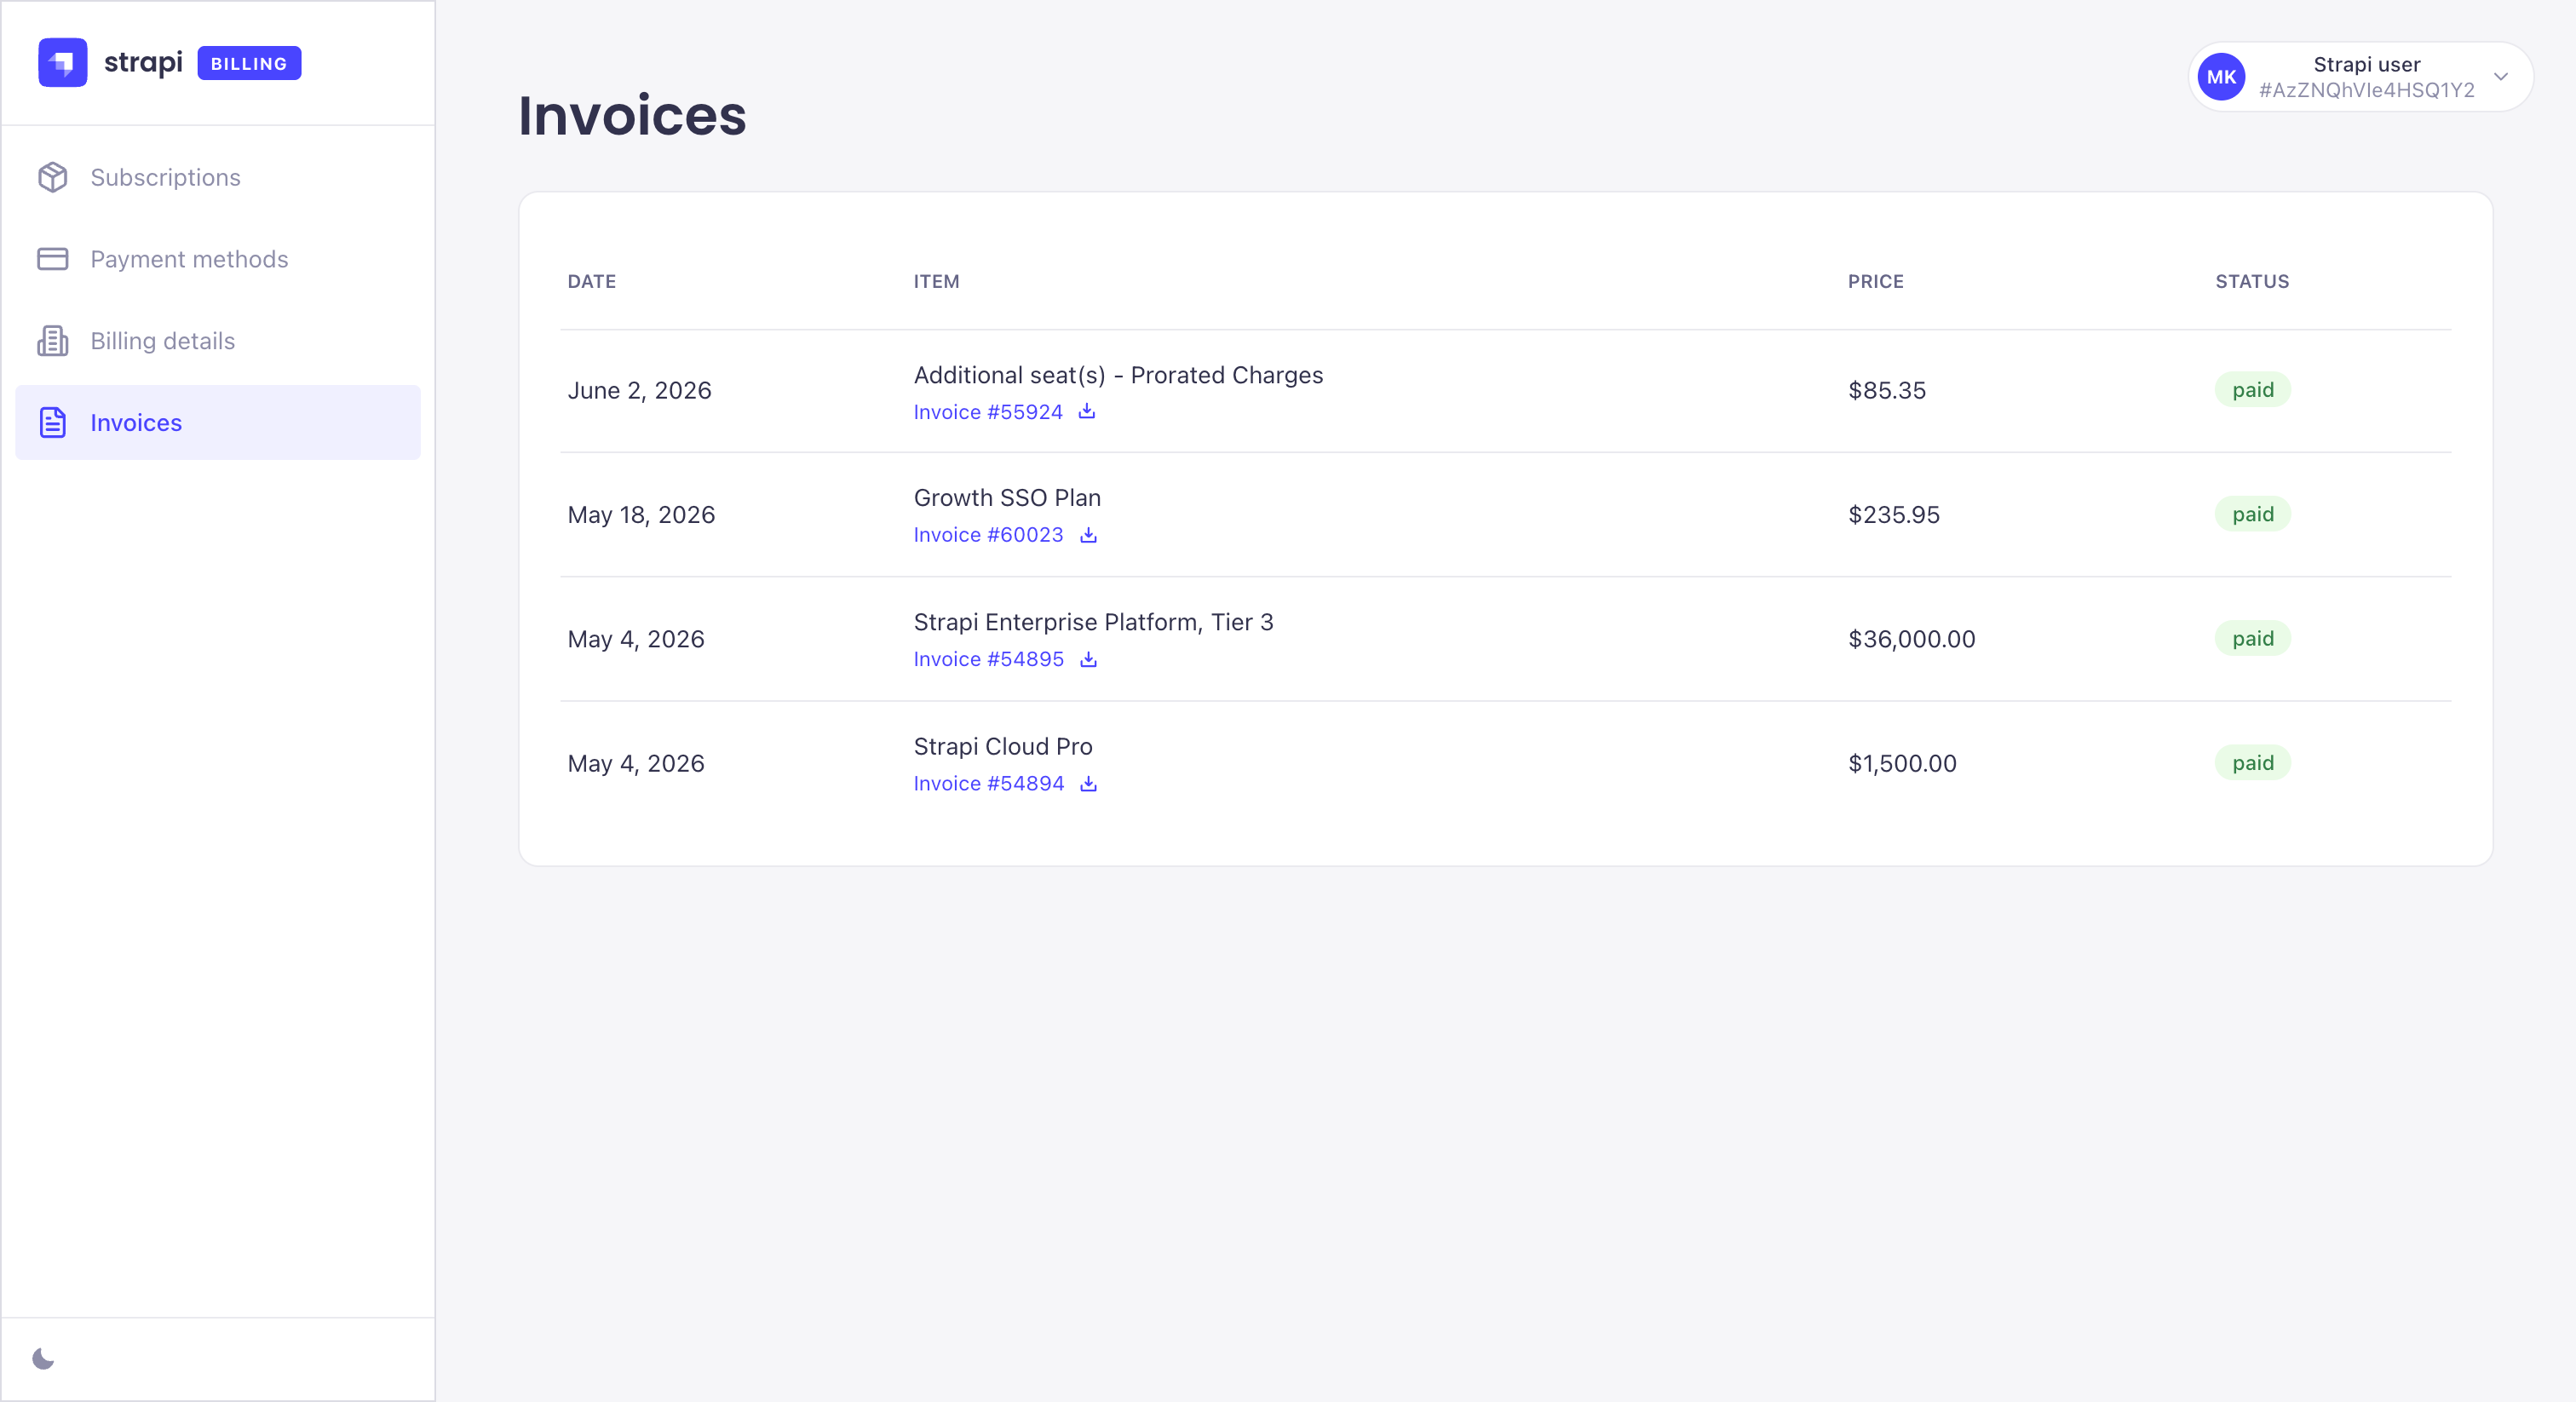The height and width of the screenshot is (1402, 2576).
Task: Click paid badge for Strapi Cloud Pro
Action: pos(2252,763)
